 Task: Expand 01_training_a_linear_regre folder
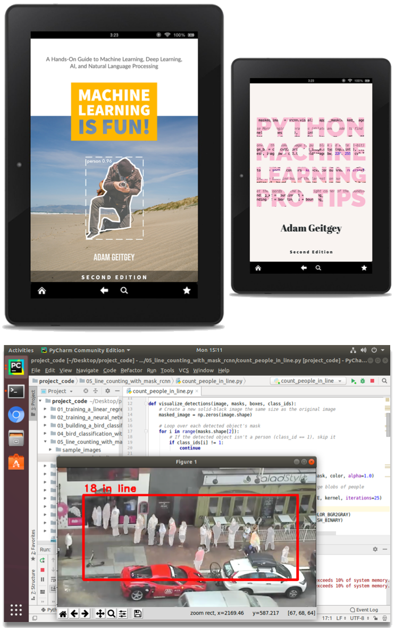click(45, 409)
